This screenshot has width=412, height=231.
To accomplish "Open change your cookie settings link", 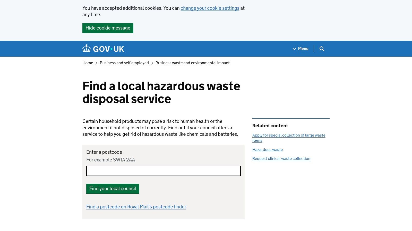I will pyautogui.click(x=210, y=8).
